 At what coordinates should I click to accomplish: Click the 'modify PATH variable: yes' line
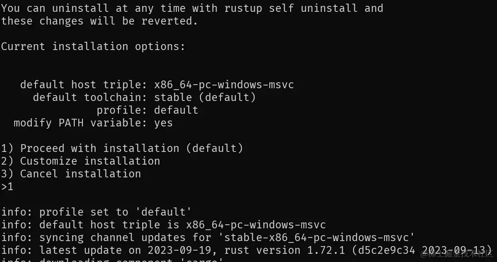[93, 123]
